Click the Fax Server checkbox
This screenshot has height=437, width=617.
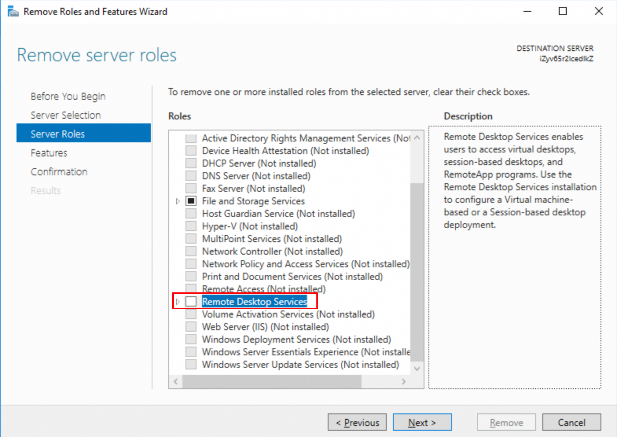click(191, 188)
